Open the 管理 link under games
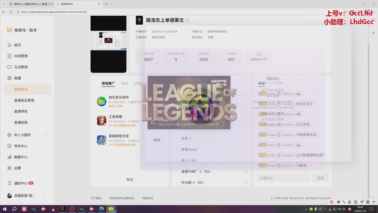The width and height of the screenshot is (378, 213). click(x=129, y=180)
